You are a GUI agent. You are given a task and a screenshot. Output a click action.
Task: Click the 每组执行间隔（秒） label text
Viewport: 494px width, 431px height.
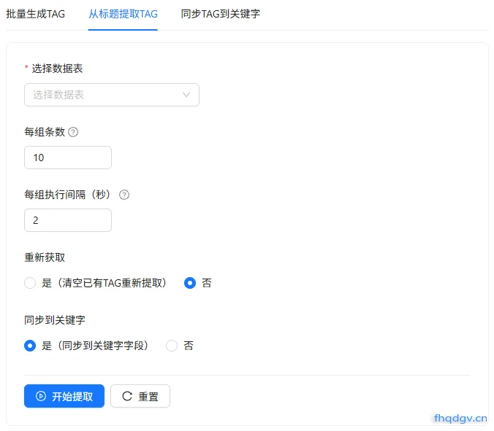[x=67, y=195]
